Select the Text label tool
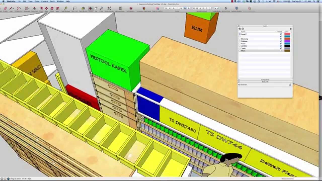 point(74,8)
